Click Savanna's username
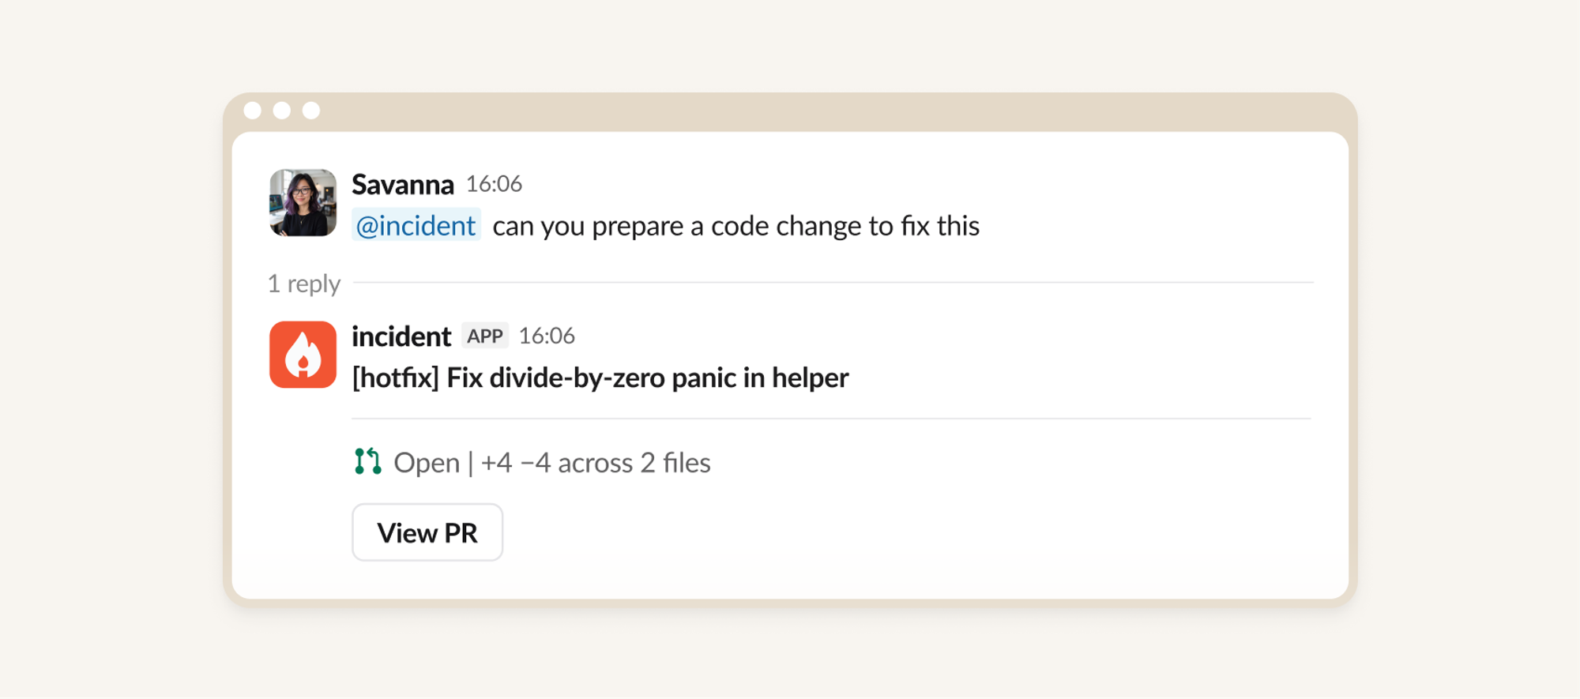This screenshot has height=699, width=1580. (403, 184)
